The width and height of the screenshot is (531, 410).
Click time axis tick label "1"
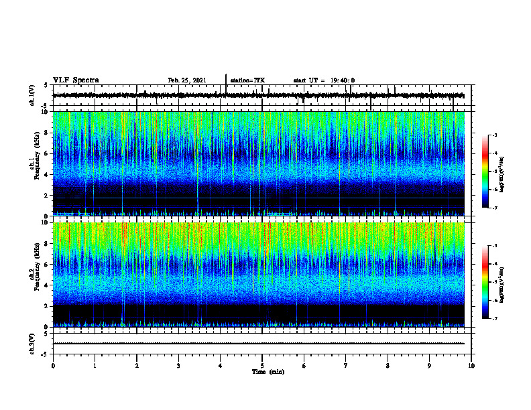click(x=95, y=366)
